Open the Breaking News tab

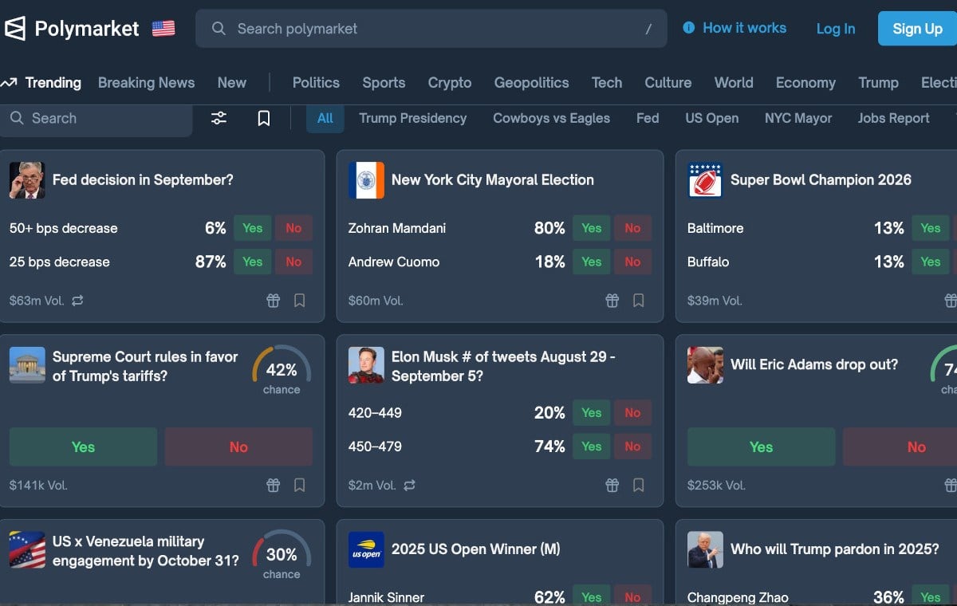(146, 83)
